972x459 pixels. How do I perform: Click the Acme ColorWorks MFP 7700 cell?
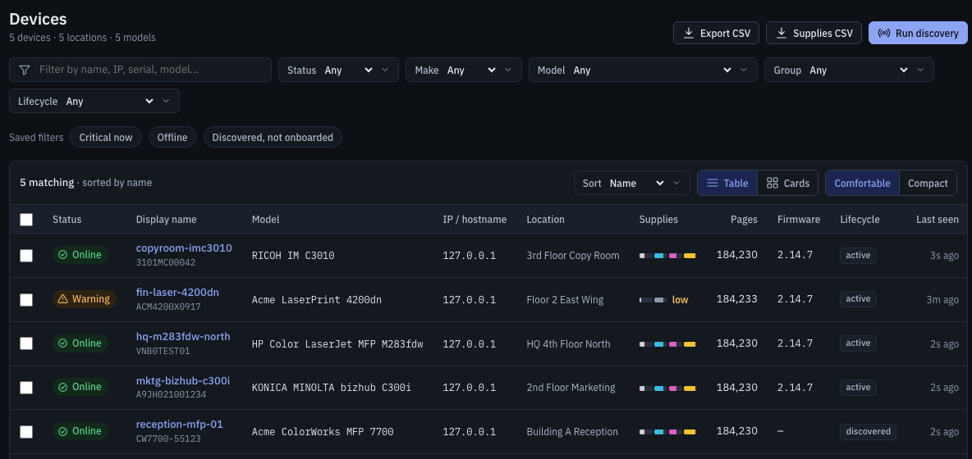(323, 432)
